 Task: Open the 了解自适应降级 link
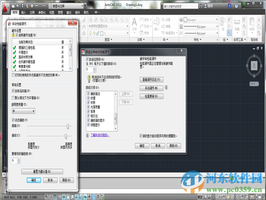(x=100, y=135)
